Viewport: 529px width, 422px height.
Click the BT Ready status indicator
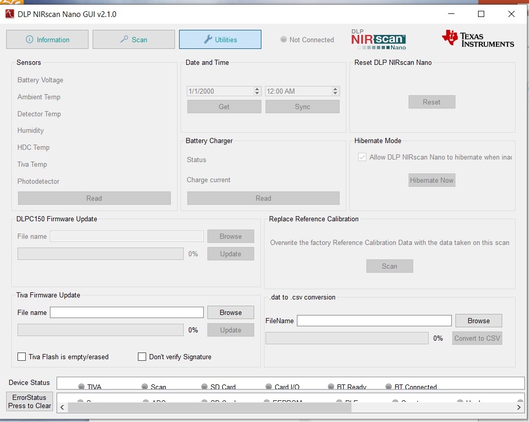pyautogui.click(x=347, y=386)
